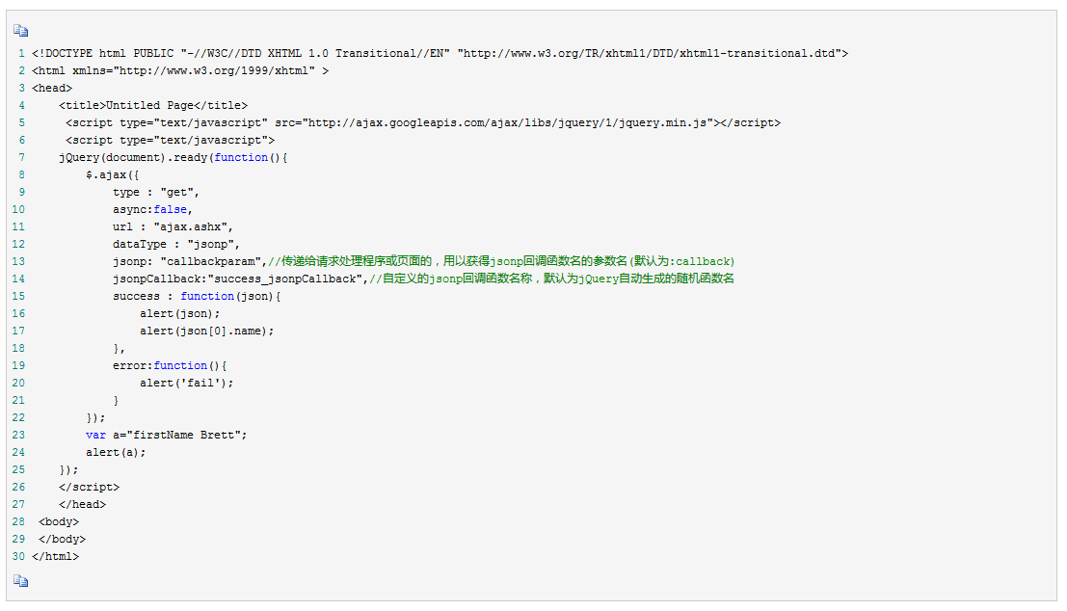This screenshot has height=611, width=1067.
Task: Click the url : "ajax.ashx" line
Action: tap(173, 226)
